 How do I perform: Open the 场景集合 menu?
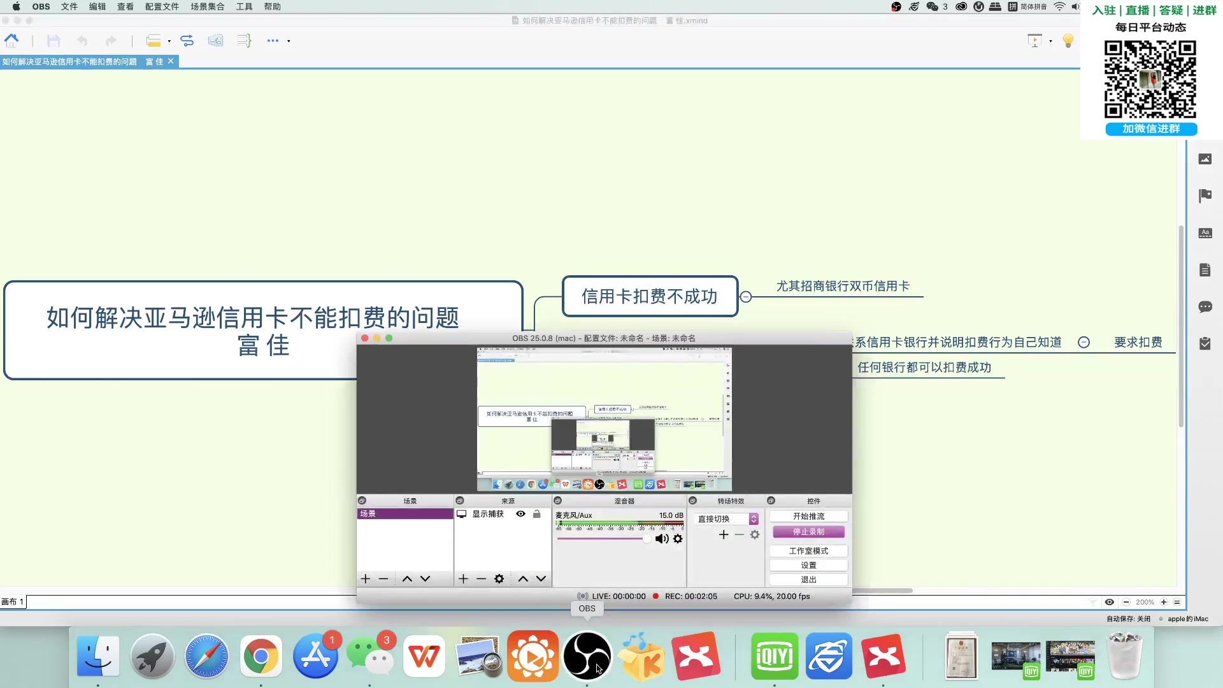click(x=207, y=6)
